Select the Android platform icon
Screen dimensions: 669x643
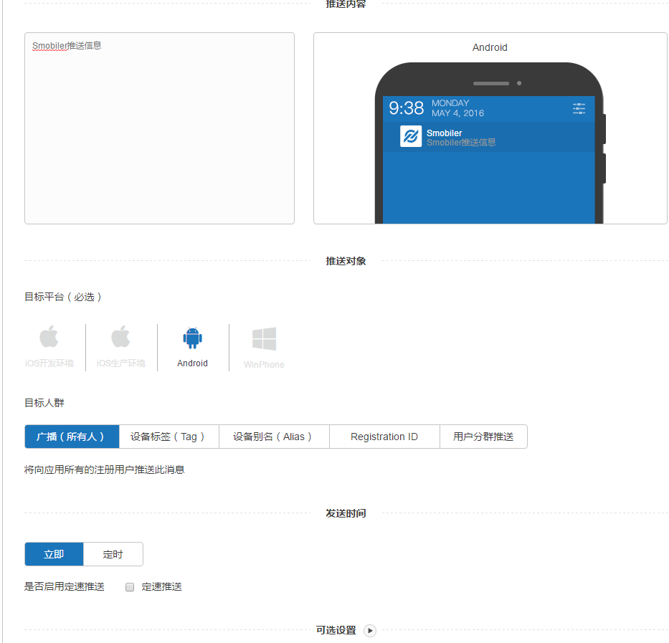192,338
